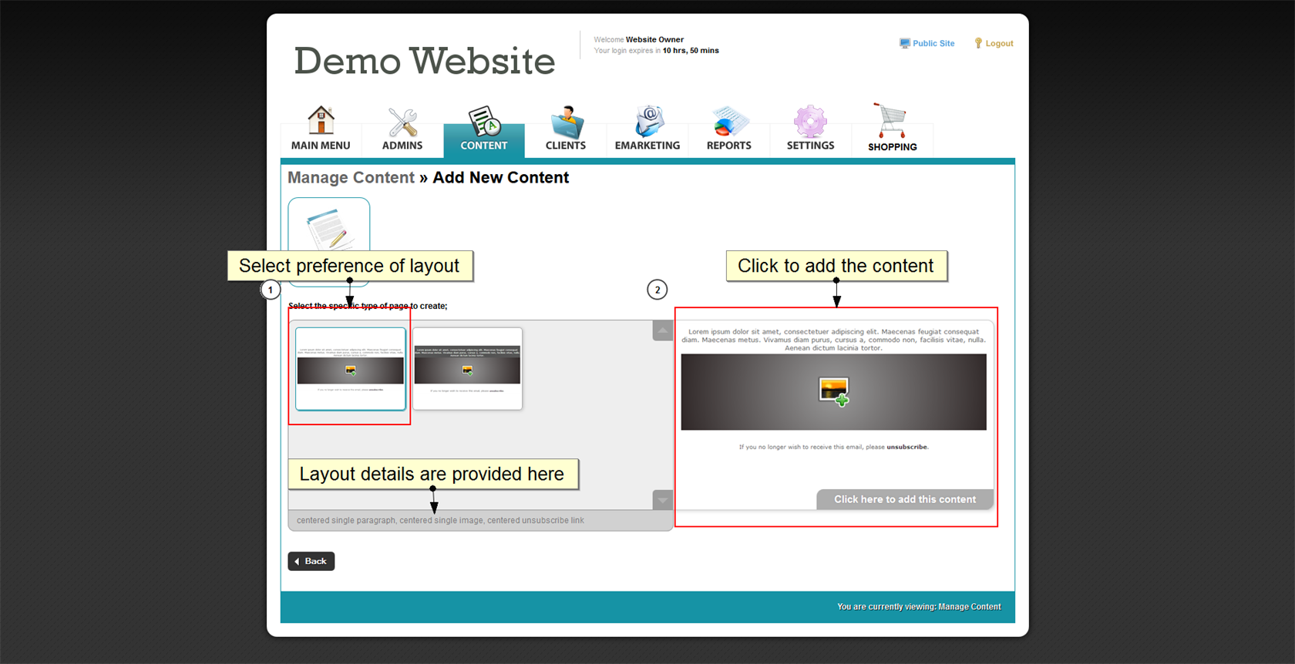Click the add image icon in preview
This screenshot has height=664, width=1295.
pos(833,391)
